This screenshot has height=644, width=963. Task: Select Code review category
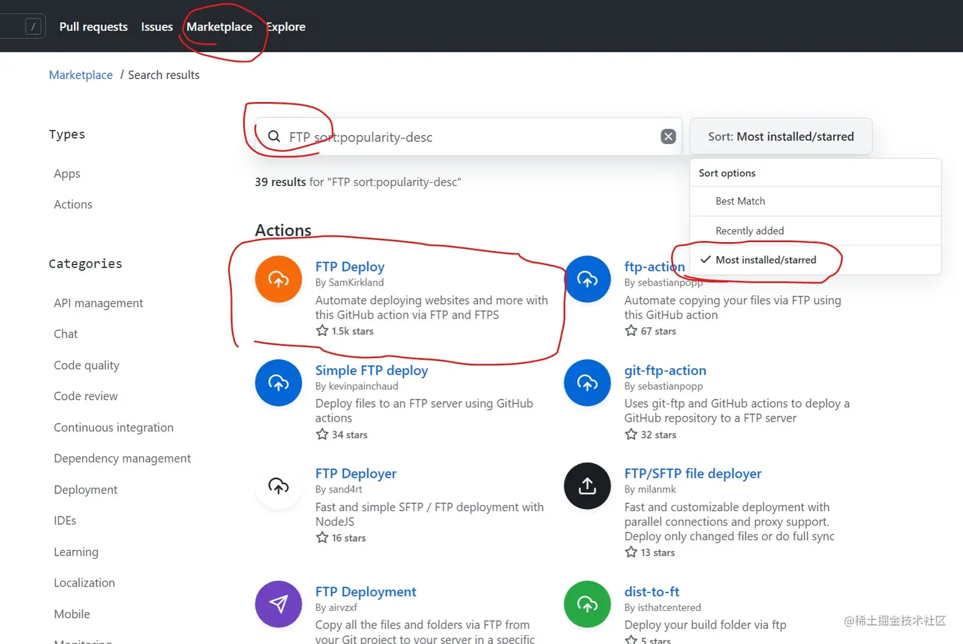(86, 396)
